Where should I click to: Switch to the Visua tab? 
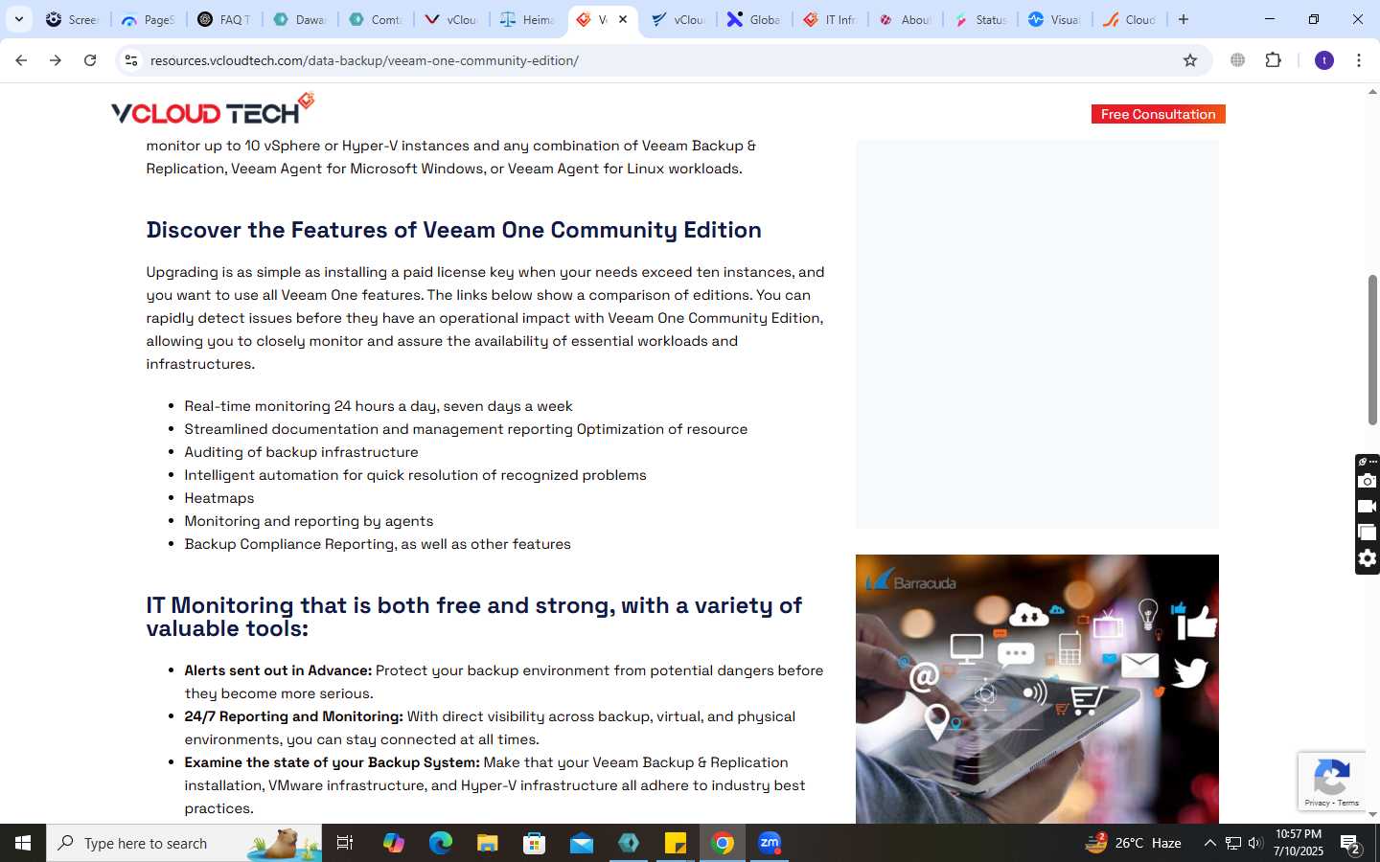point(1055,19)
